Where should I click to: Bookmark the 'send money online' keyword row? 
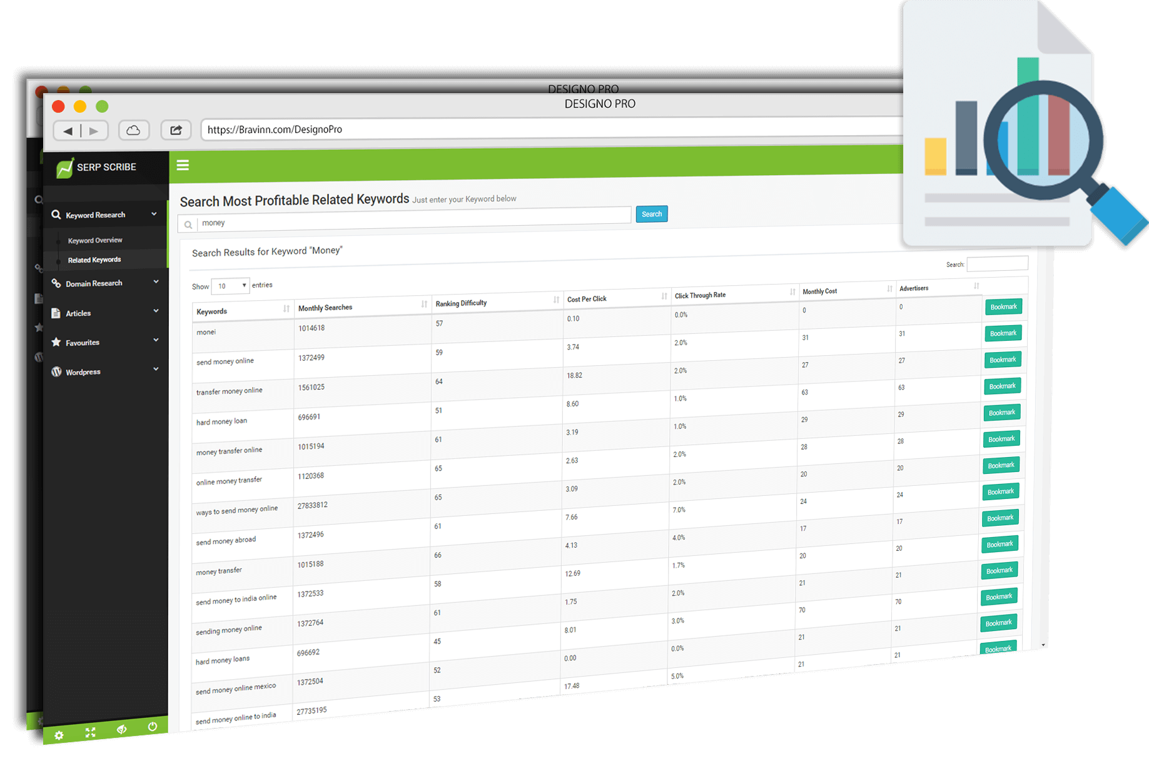(x=1003, y=333)
